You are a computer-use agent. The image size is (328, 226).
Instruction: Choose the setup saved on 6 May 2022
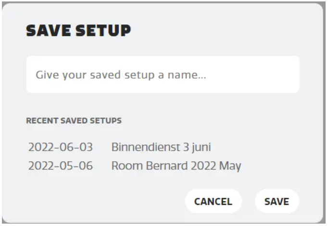pyautogui.click(x=135, y=166)
